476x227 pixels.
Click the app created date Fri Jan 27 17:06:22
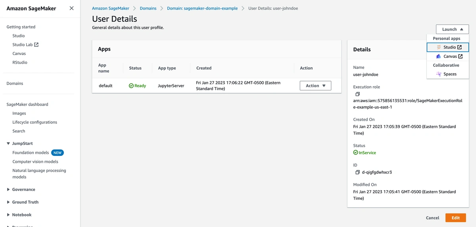[x=238, y=86]
